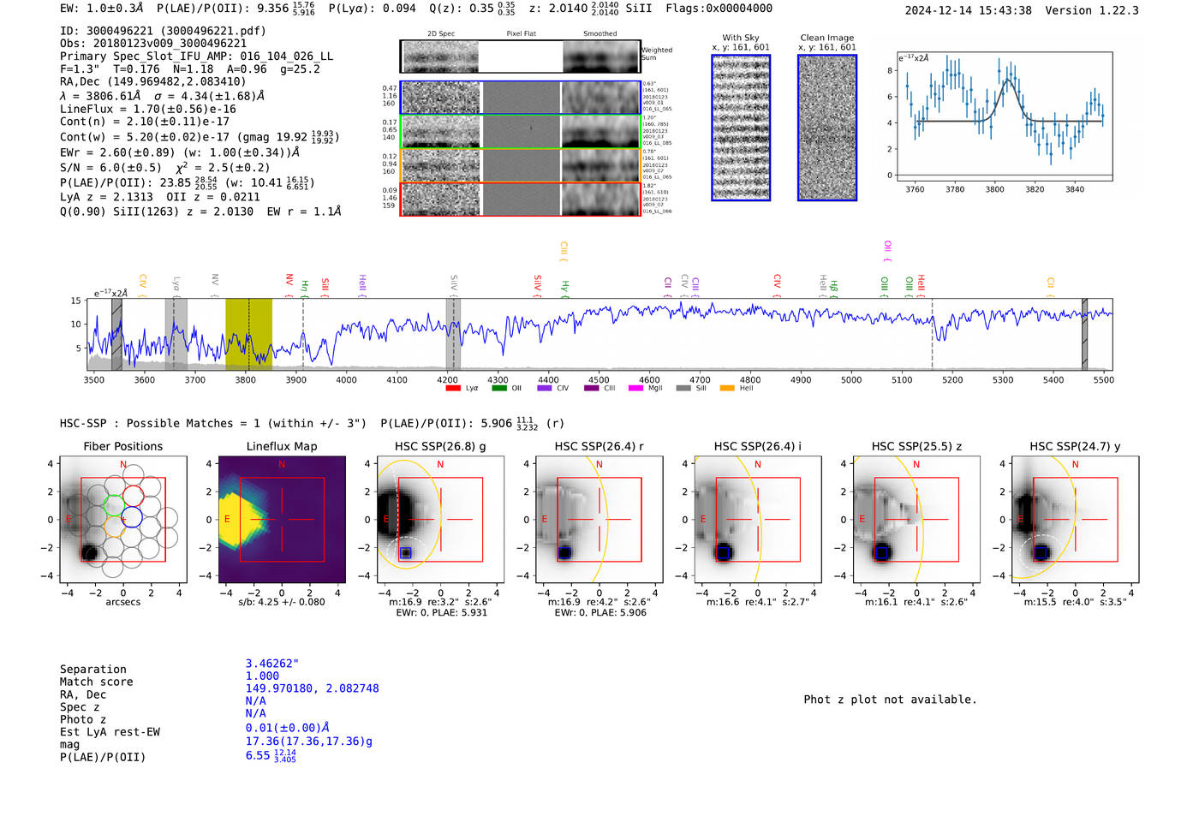Click the purple CII line label near 4640 Å

pyautogui.click(x=667, y=286)
